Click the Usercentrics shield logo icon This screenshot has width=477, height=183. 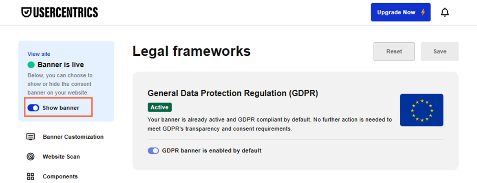point(26,12)
